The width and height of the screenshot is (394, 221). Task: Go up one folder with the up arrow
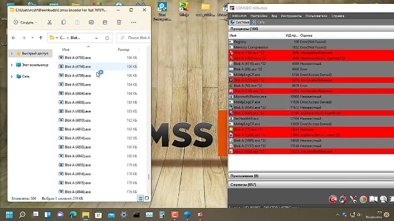(x=40, y=38)
